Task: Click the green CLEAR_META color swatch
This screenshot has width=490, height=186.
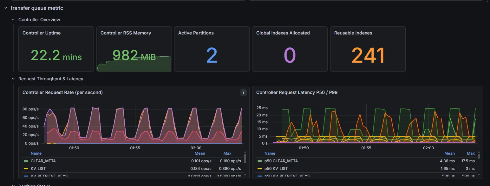Action: 26,161
